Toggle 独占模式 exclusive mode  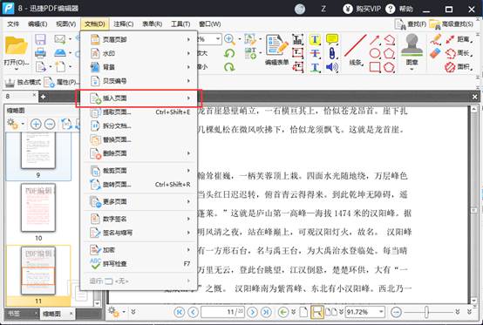click(x=23, y=82)
